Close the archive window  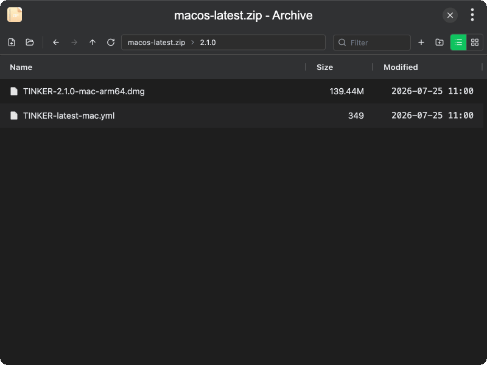(450, 15)
